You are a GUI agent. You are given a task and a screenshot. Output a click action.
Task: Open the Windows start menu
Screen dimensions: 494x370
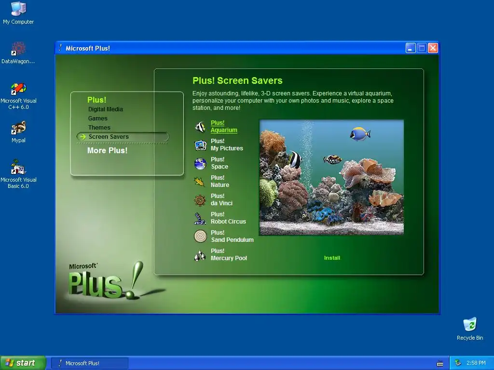coord(23,363)
